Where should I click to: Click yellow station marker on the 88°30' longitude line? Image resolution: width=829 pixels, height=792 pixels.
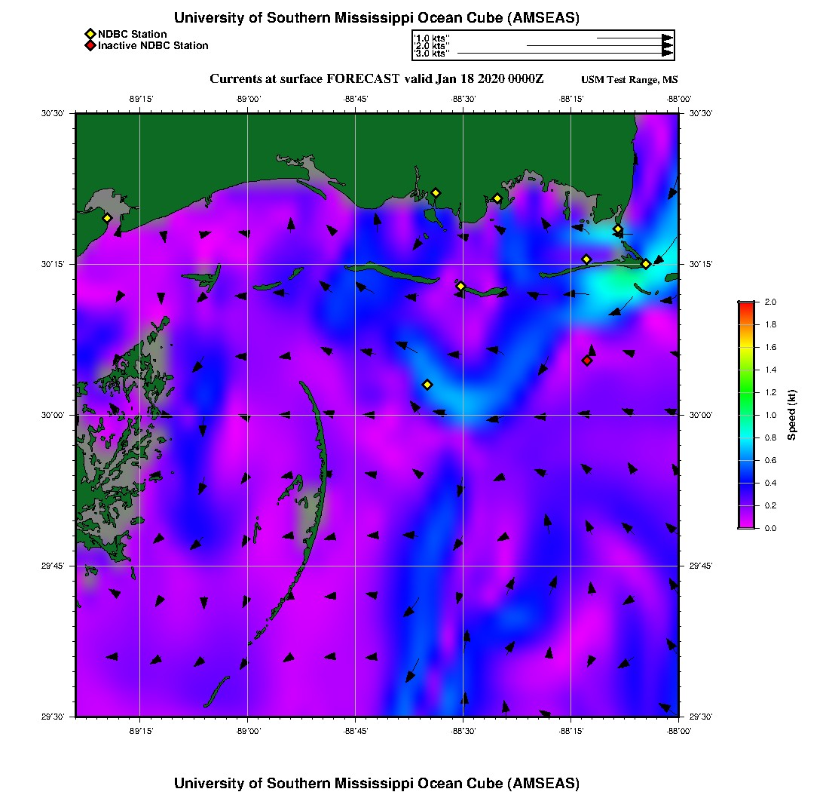coord(461,286)
